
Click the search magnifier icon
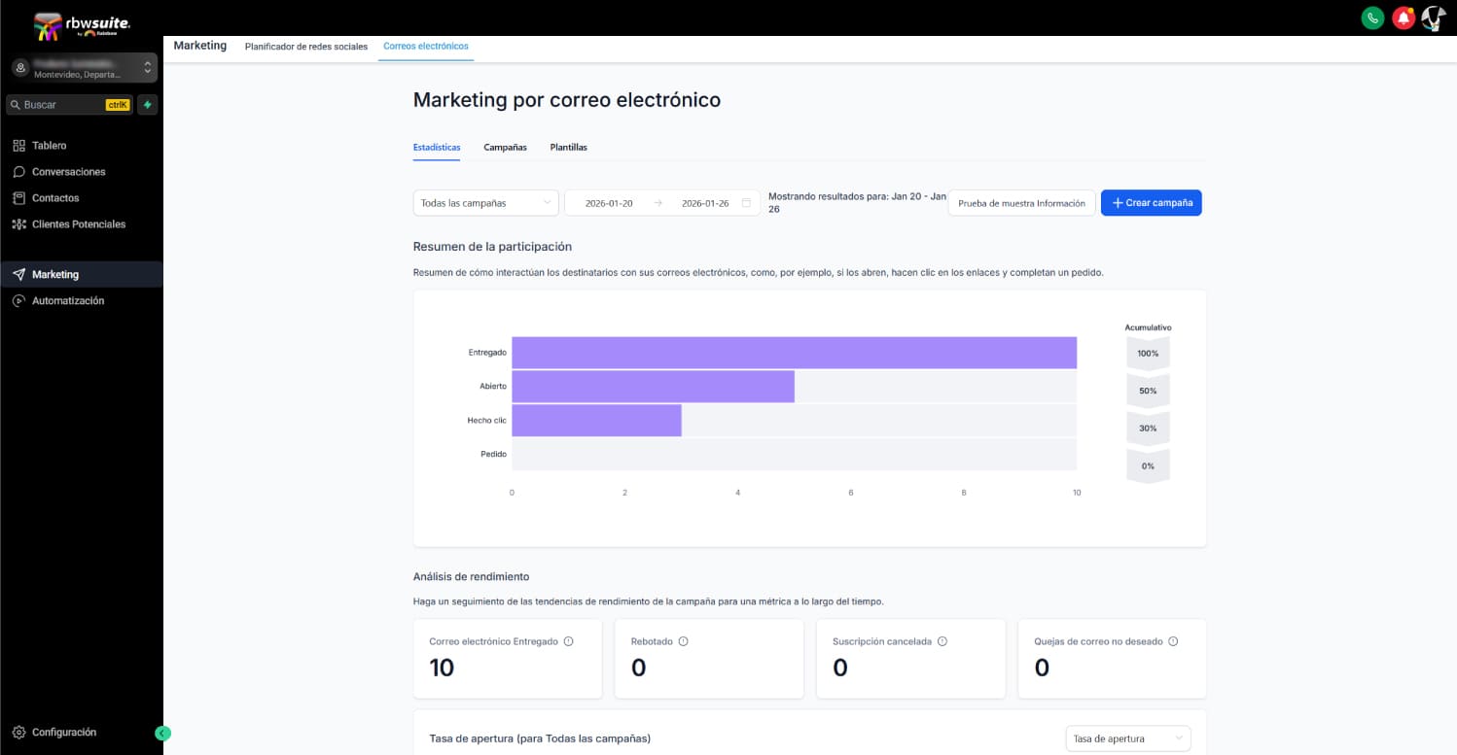pos(16,105)
